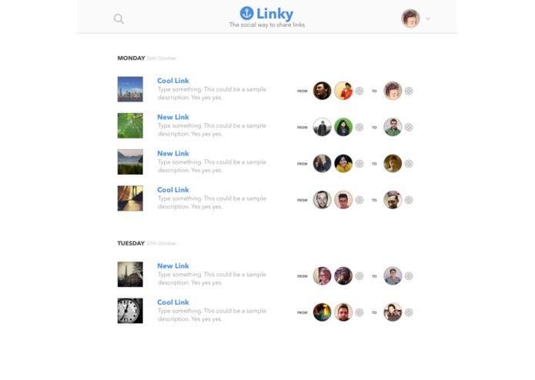Click first sender avatar on city skyline row

(x=322, y=91)
